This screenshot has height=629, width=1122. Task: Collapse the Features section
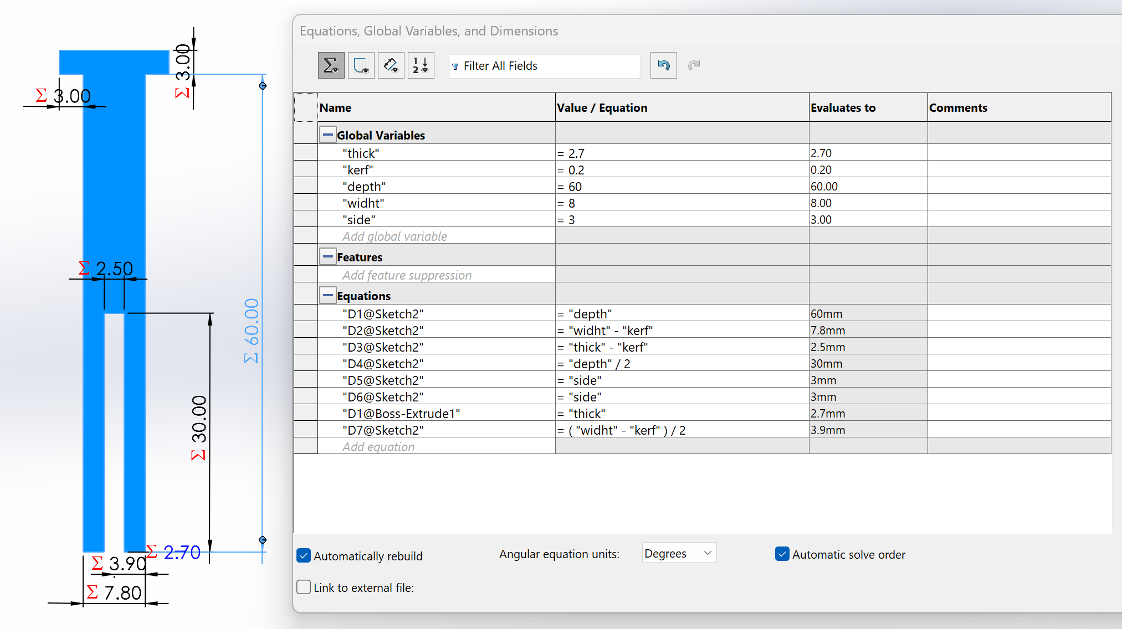click(x=328, y=256)
